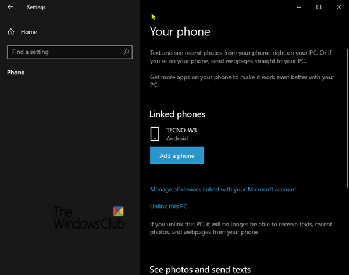349x275 pixels.
Task: Click the Your phone heading
Action: (180, 32)
